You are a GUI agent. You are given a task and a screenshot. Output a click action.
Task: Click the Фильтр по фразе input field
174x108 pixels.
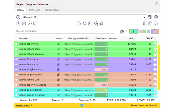point(65,31)
